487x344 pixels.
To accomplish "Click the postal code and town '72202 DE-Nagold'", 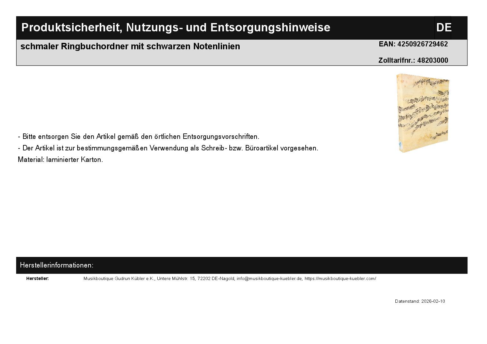I will (x=216, y=278).
